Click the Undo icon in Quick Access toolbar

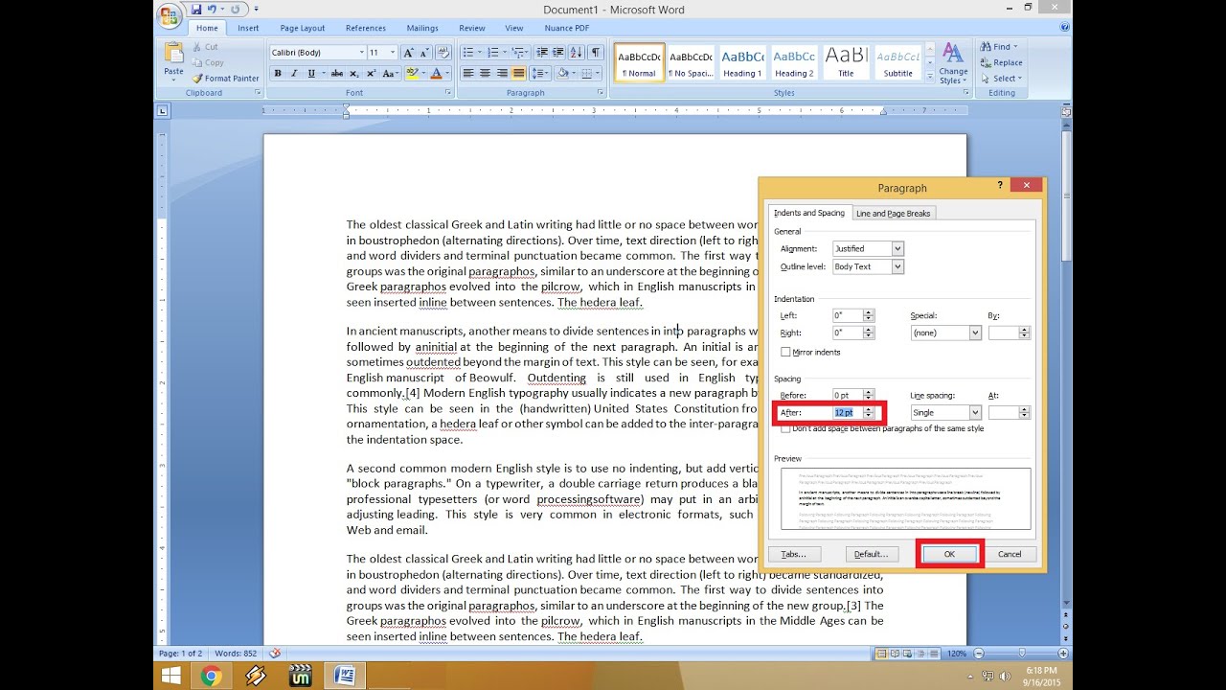point(212,9)
